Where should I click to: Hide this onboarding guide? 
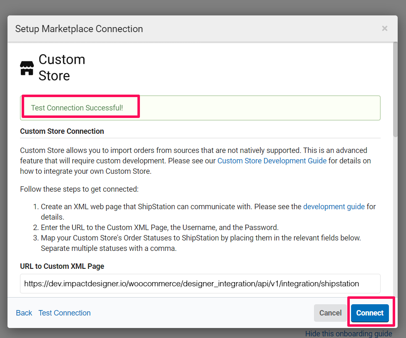(349, 333)
